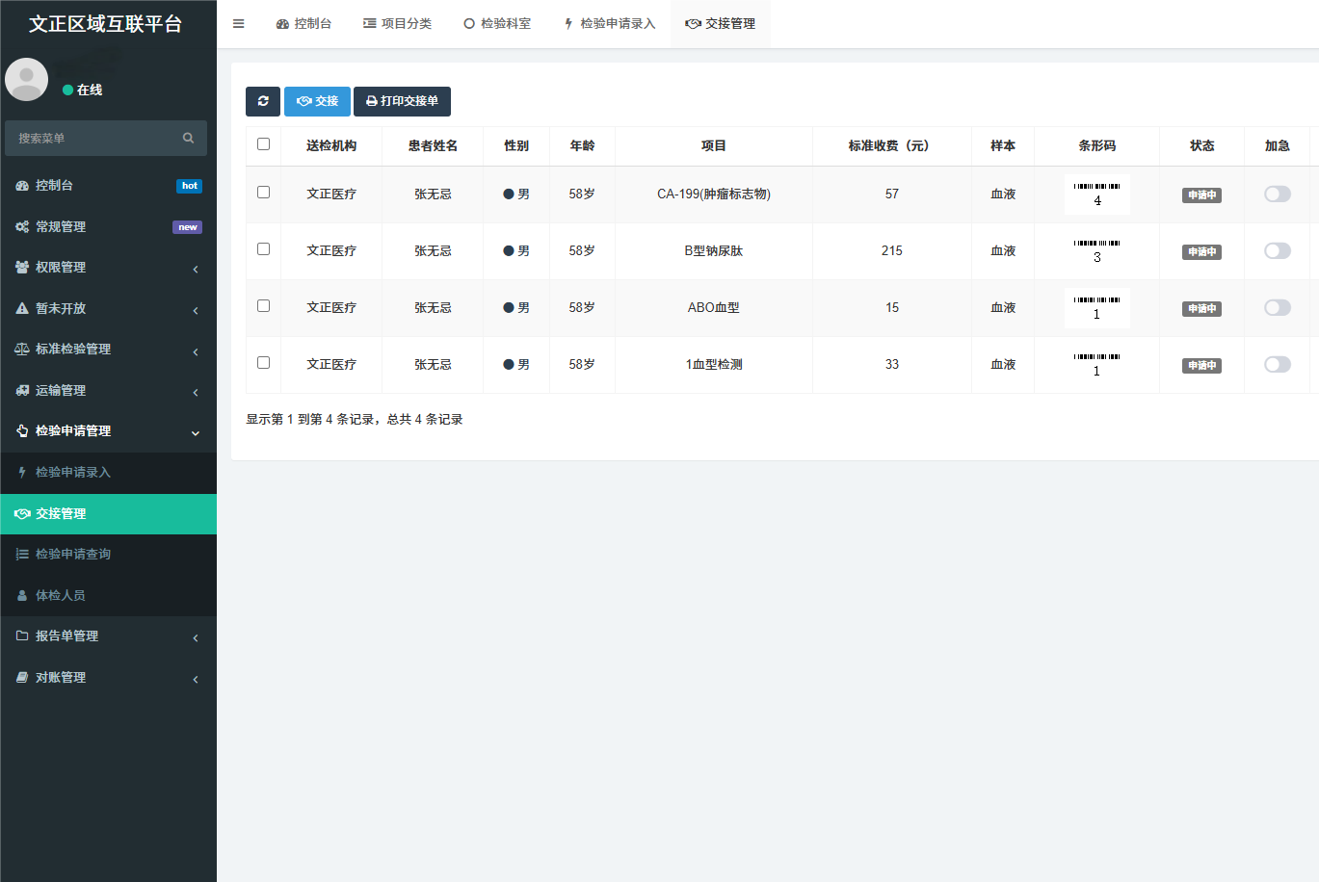Expand the 权限管理 sidebar menu
1319x882 pixels.
[60, 267]
